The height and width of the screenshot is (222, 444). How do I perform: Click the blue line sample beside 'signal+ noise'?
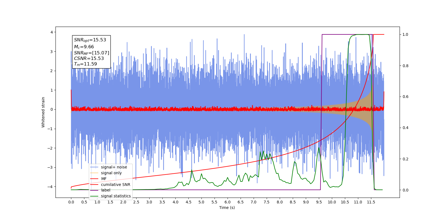tap(94, 167)
